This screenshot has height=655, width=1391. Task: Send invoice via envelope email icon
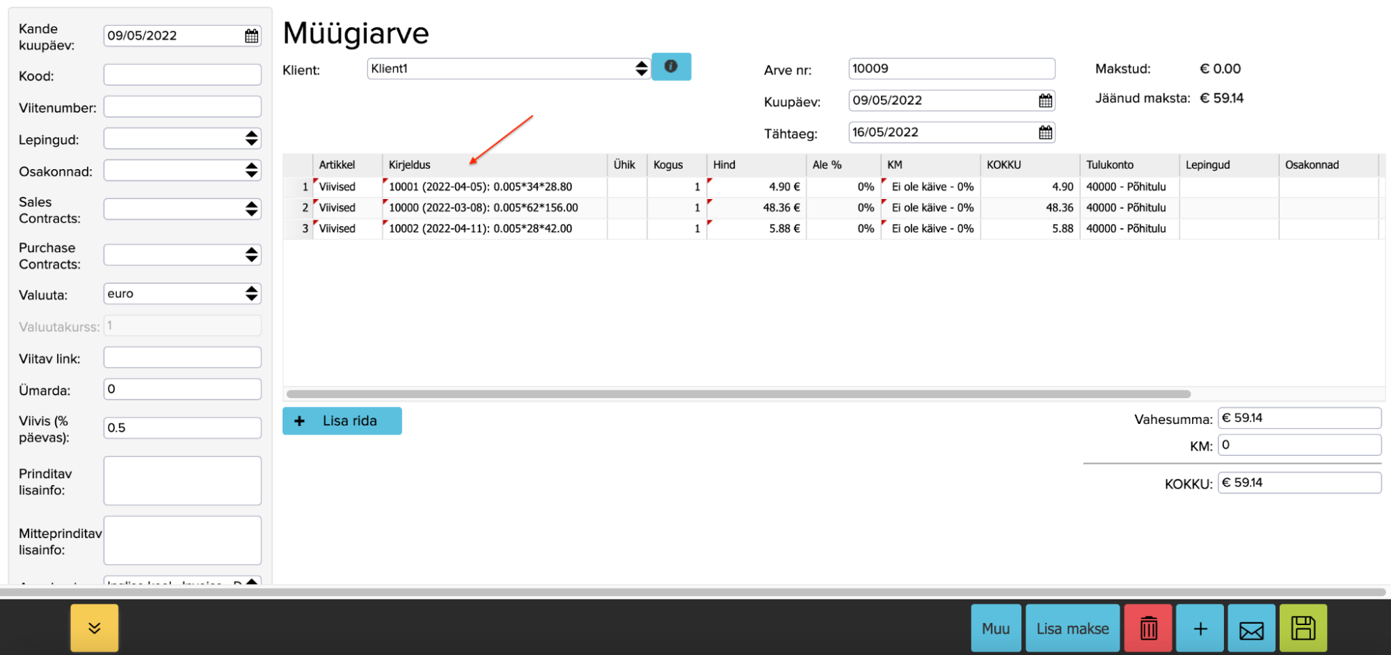[1251, 629]
